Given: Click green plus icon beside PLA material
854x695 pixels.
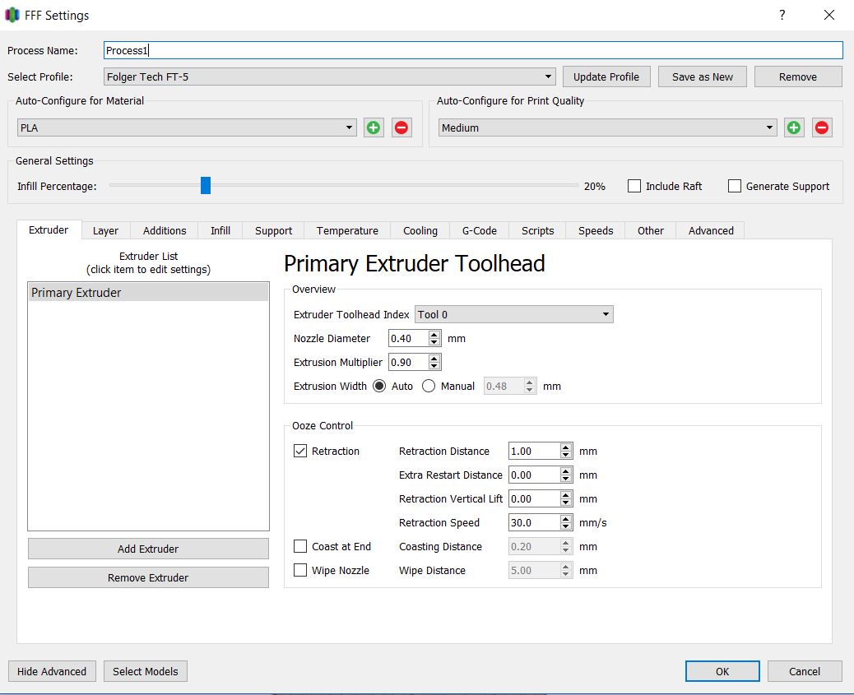Looking at the screenshot, I should click(x=374, y=127).
